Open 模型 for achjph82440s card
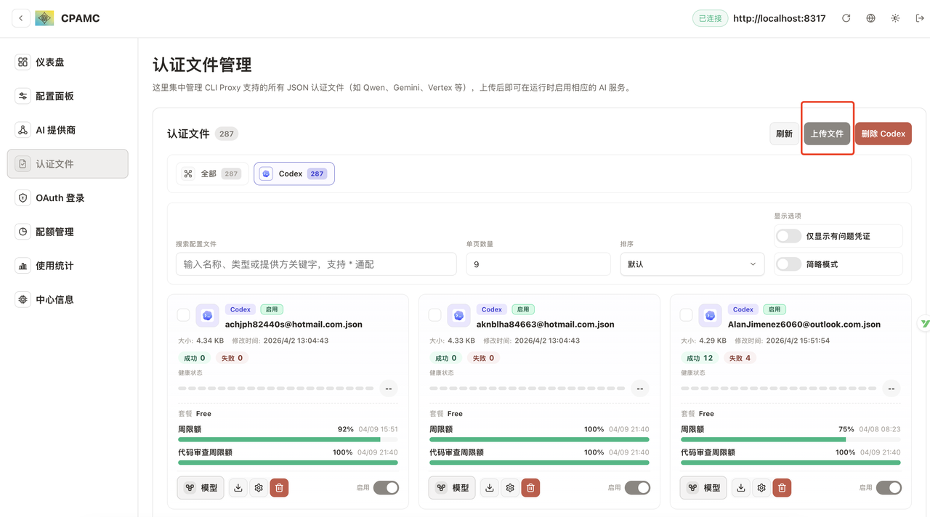Image resolution: width=930 pixels, height=517 pixels. (201, 488)
